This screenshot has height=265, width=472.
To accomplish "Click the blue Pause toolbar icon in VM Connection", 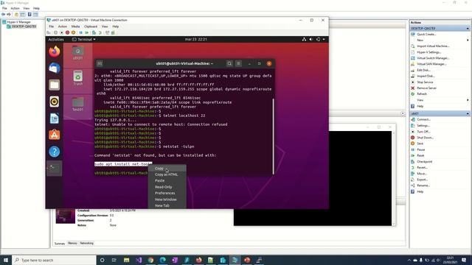I will pos(80,32).
